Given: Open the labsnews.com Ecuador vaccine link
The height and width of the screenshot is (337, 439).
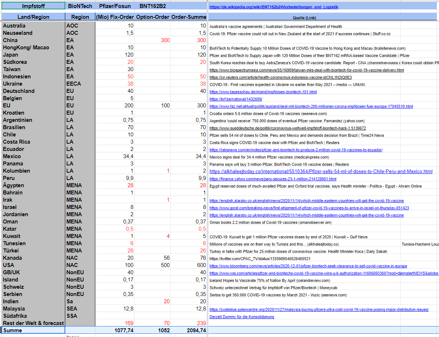Looking at the screenshot, I should pos(296,150).
